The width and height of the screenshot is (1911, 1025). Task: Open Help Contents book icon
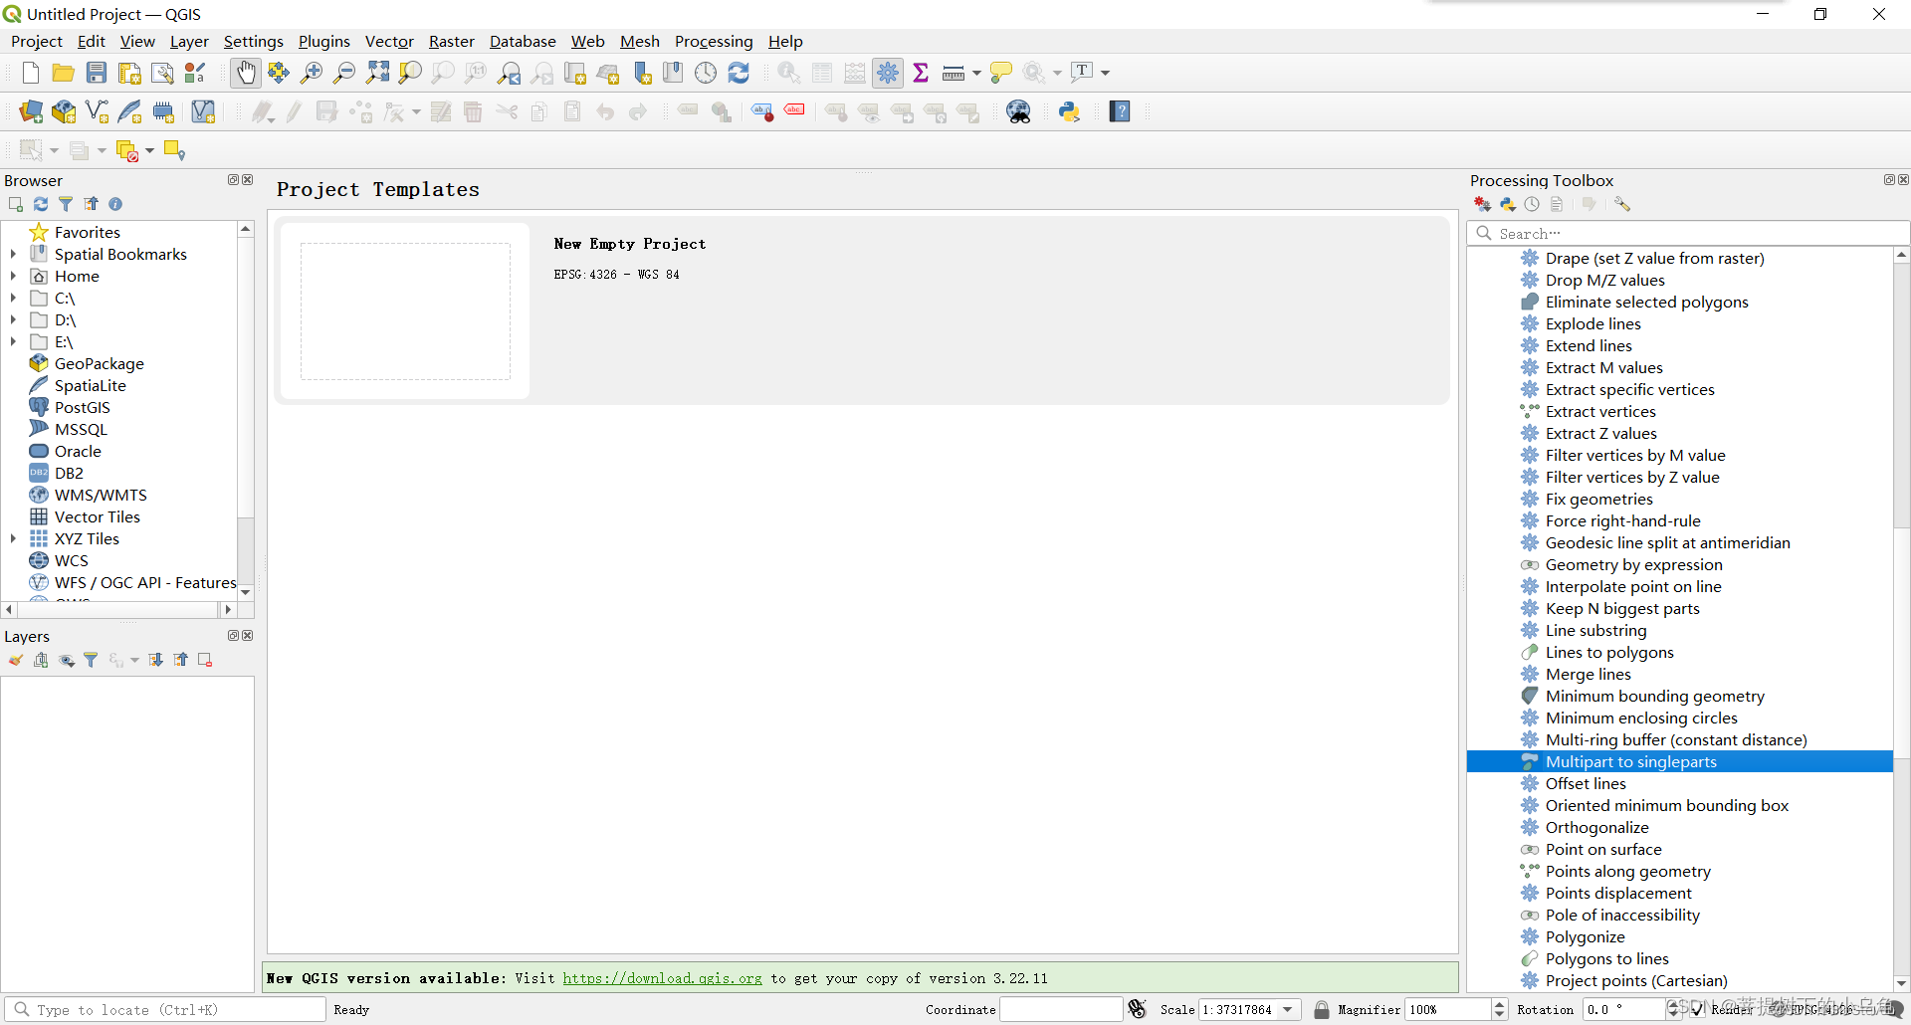(1120, 111)
